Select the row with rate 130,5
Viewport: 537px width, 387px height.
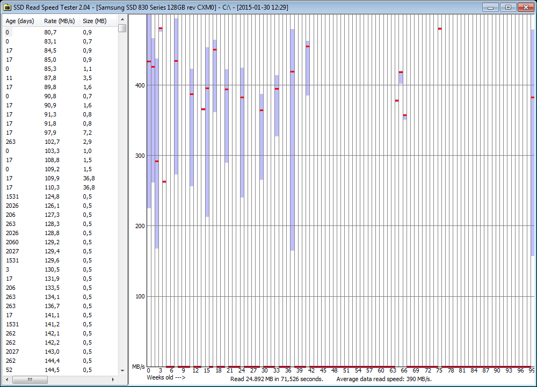point(60,269)
